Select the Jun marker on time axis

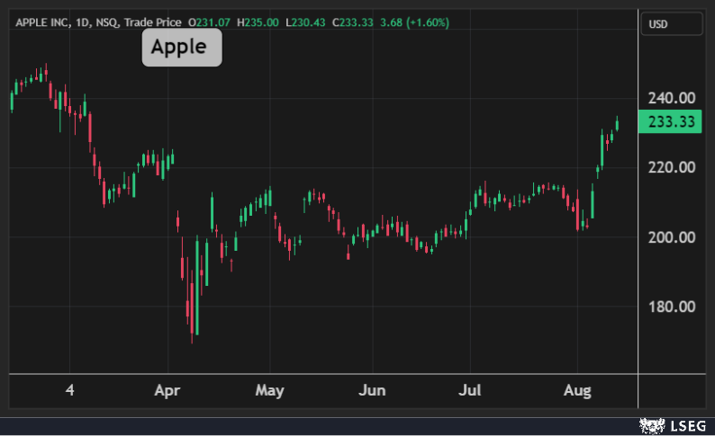tap(372, 390)
